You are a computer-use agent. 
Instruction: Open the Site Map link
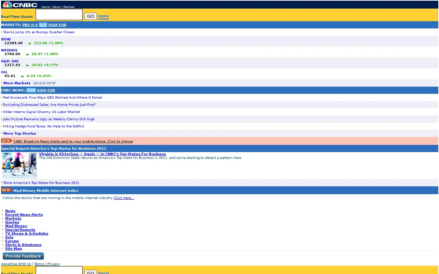13,249
